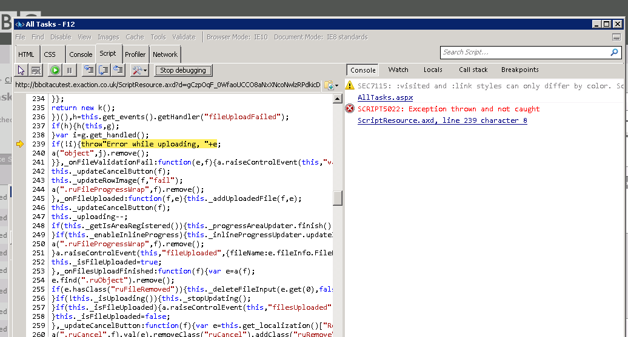Viewport: 628px width, 337px height.
Task: Click the script URL text
Action: 168,85
